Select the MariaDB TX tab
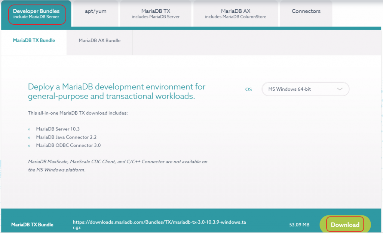383x233 pixels. (156, 14)
